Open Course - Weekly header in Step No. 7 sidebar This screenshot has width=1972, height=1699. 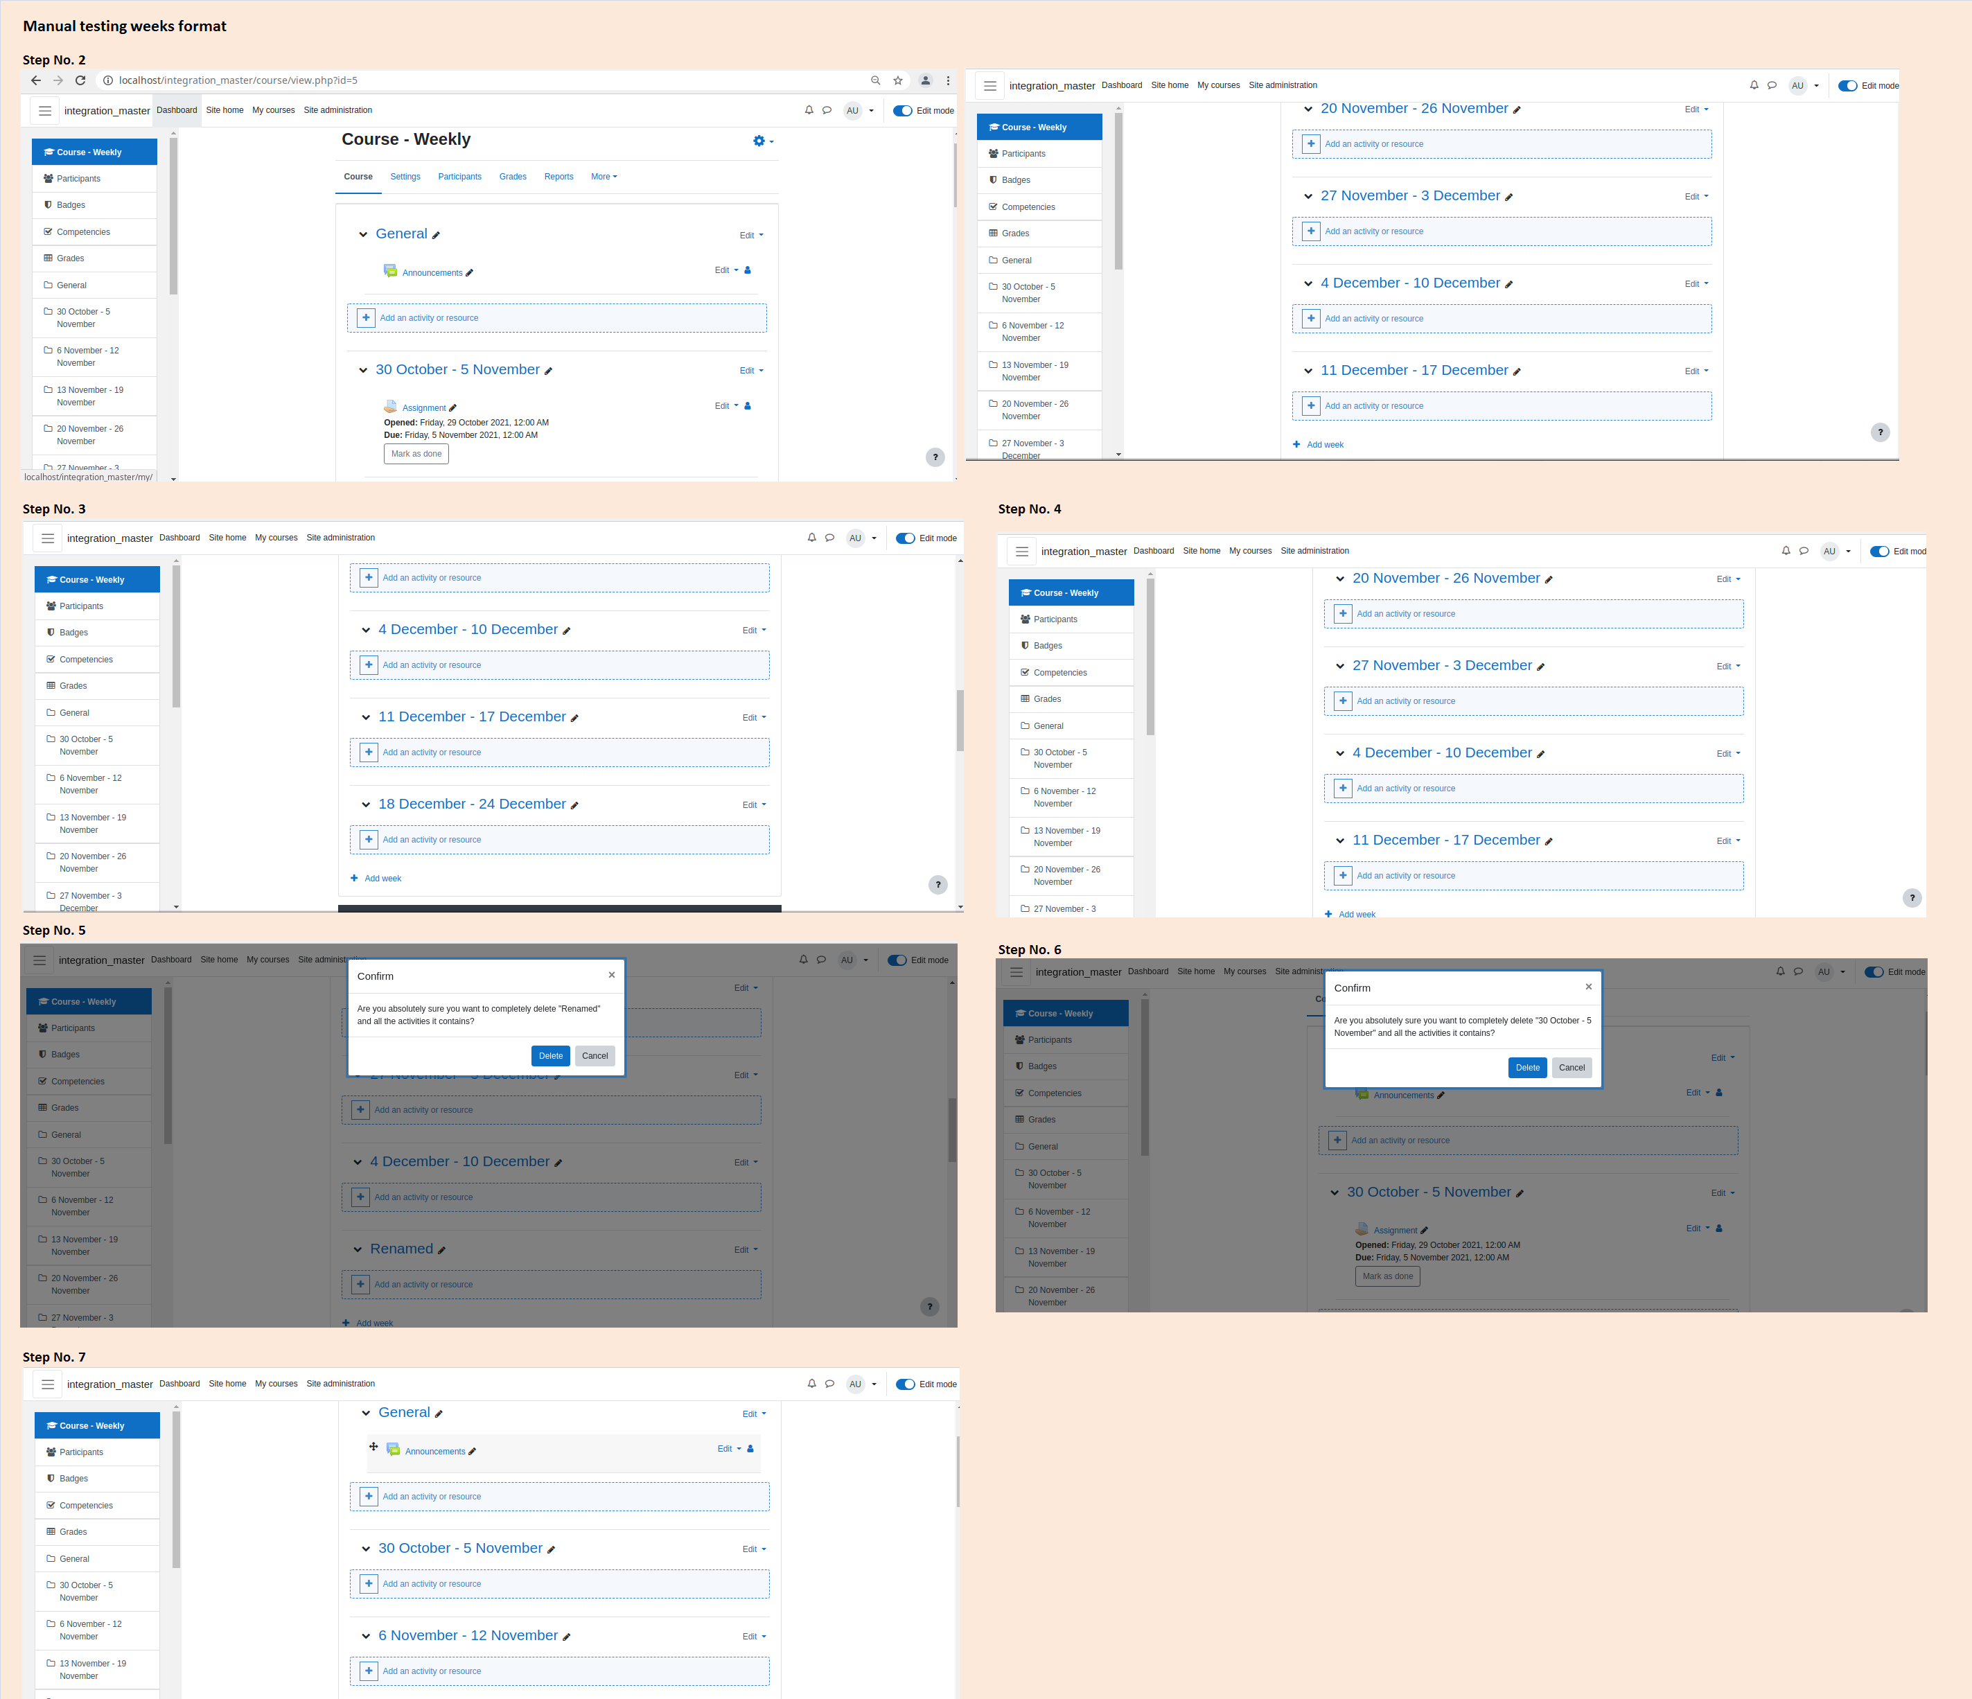97,1426
